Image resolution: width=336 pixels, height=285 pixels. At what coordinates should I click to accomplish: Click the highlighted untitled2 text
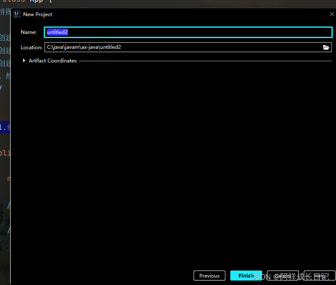tap(57, 32)
